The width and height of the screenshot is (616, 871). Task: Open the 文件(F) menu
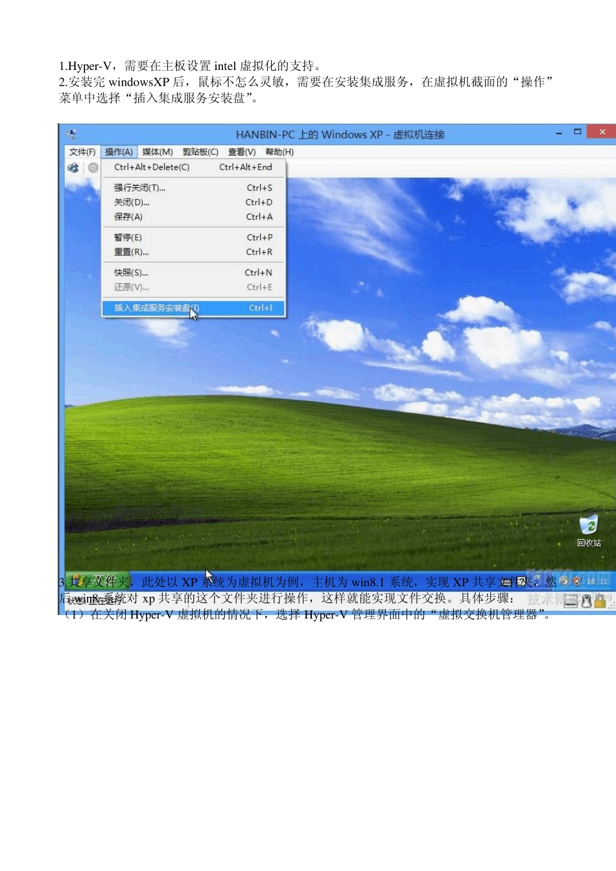82,152
